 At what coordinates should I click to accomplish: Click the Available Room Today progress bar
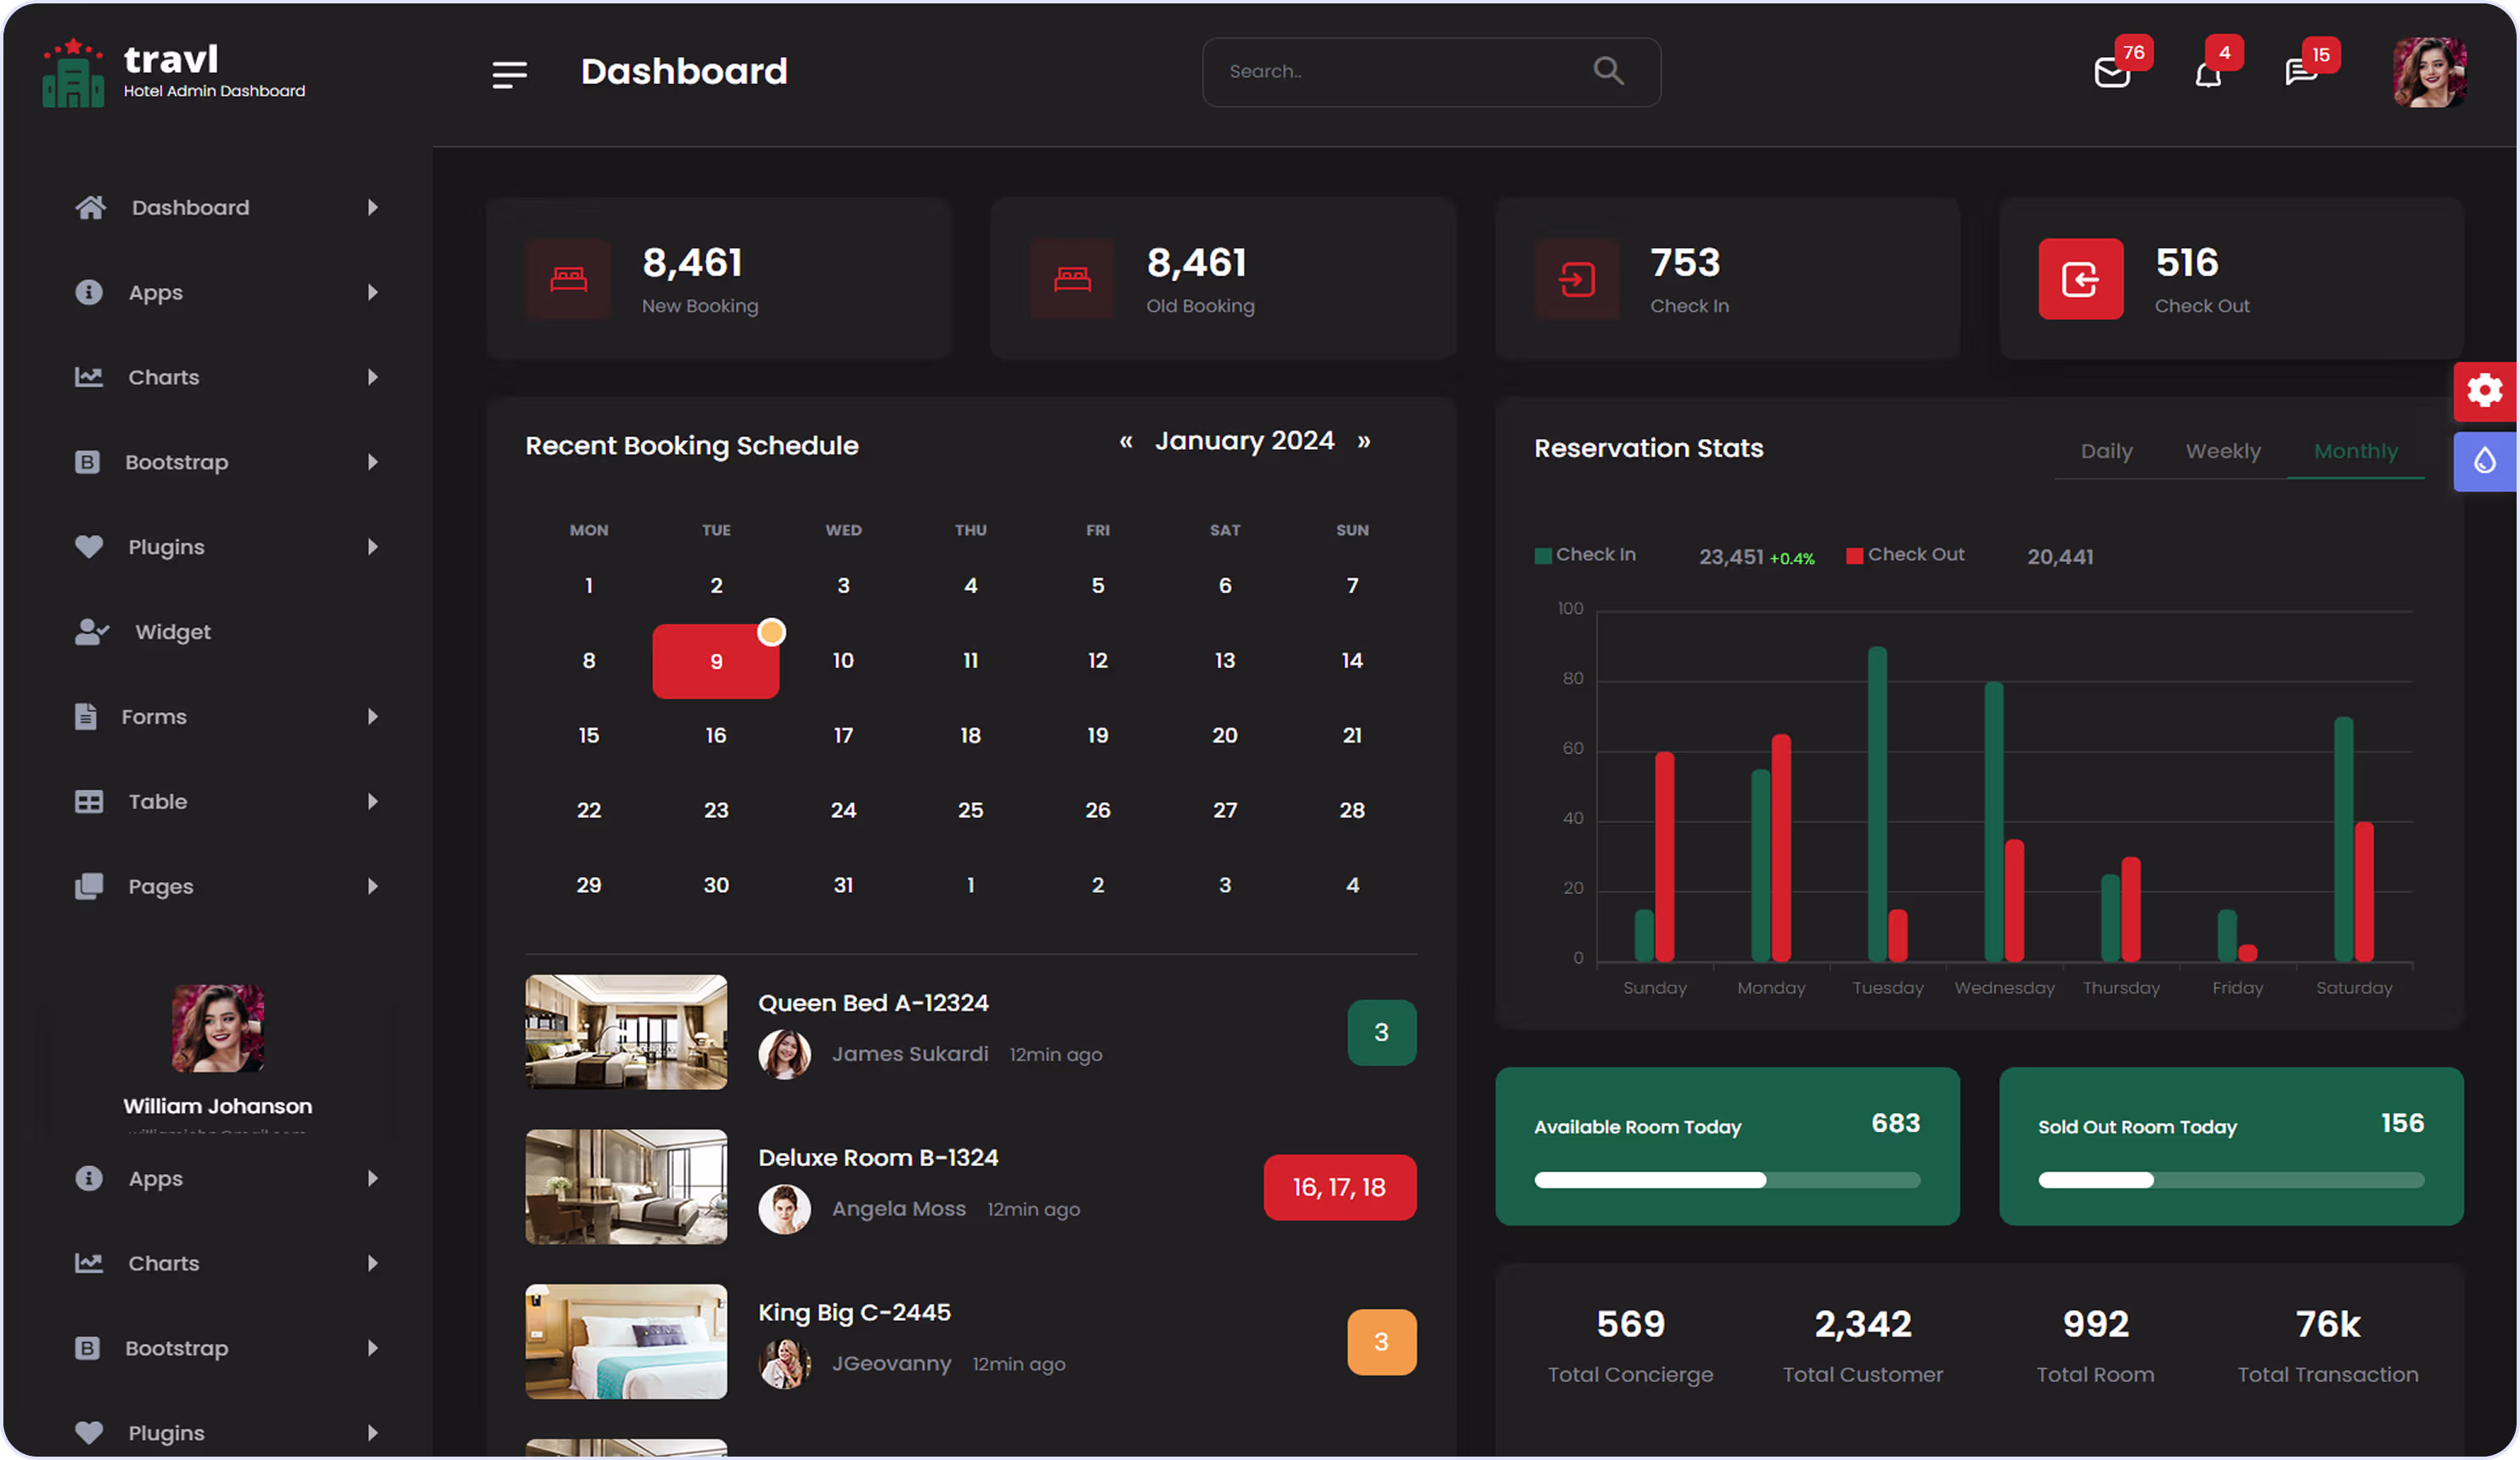tap(1727, 1180)
